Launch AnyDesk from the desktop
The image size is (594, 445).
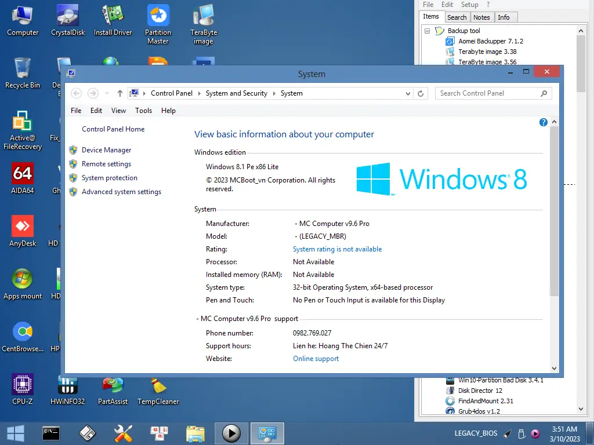click(x=23, y=231)
